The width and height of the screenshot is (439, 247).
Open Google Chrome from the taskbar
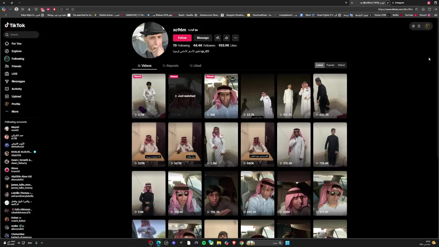(241, 243)
